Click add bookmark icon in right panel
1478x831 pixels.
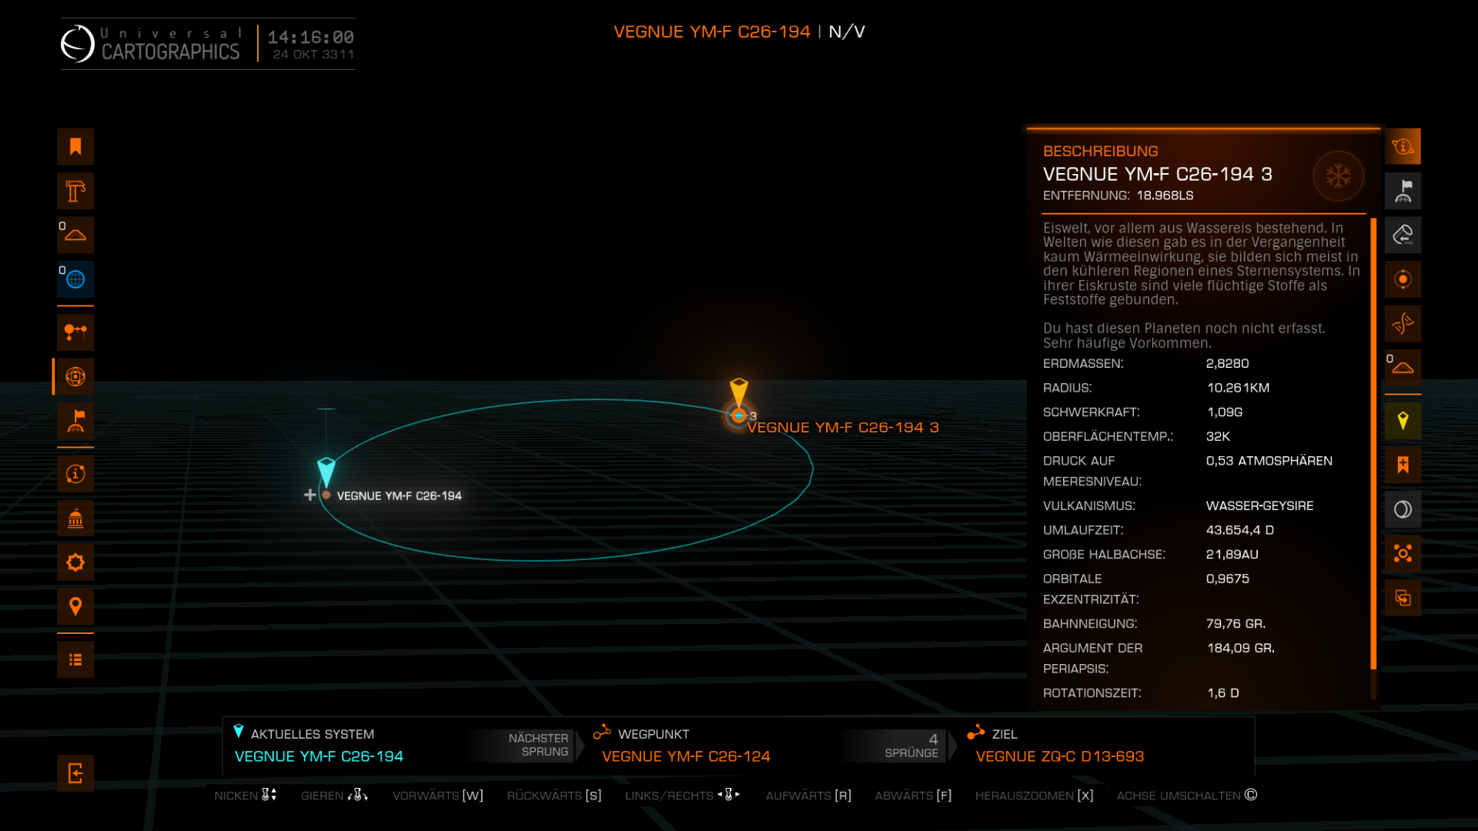1403,465
